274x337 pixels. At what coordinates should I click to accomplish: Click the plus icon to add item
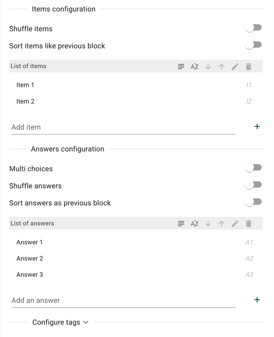(257, 127)
